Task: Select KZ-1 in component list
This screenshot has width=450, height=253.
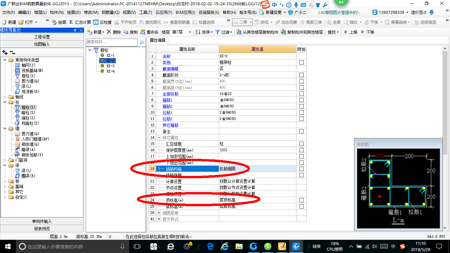Action: click(107, 55)
